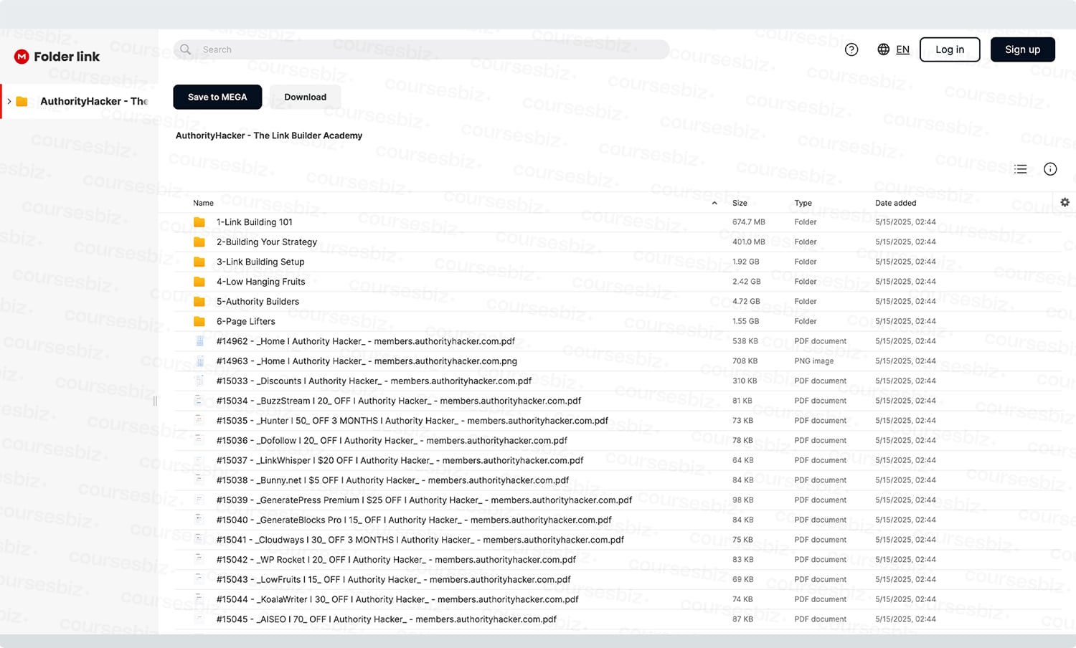Click the 674.7 MB size cell

pyautogui.click(x=749, y=222)
